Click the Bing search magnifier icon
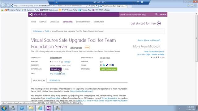 (x=157, y=14)
